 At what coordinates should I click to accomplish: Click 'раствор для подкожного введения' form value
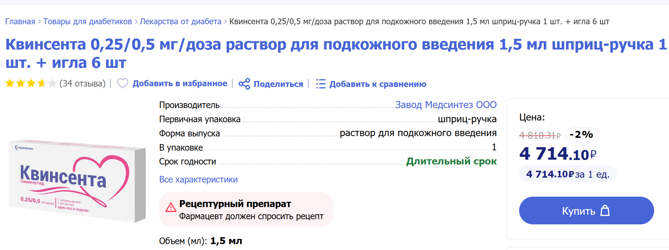418,133
